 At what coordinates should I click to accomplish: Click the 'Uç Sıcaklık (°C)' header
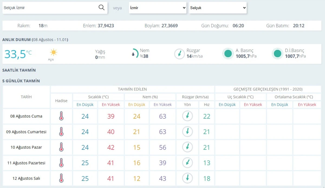click(240, 97)
